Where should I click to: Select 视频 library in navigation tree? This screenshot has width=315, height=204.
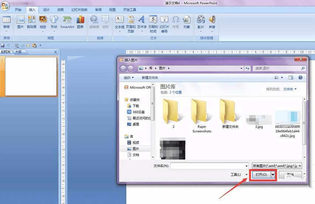133,143
